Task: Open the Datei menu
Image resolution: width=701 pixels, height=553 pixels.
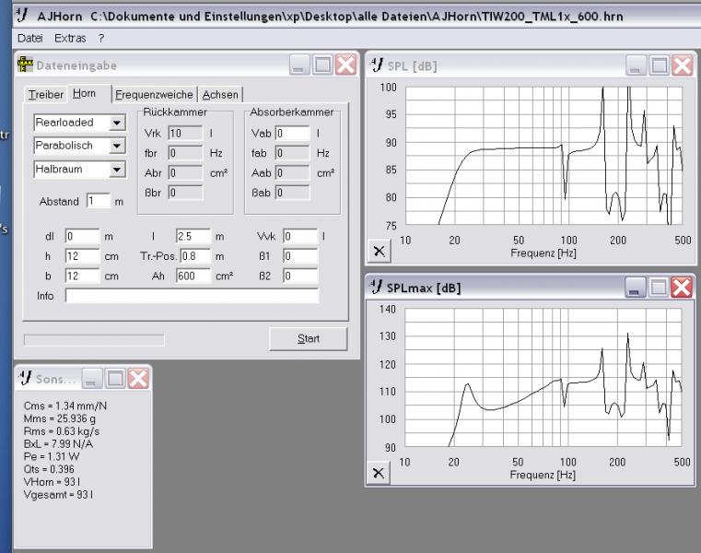Action: [x=29, y=38]
